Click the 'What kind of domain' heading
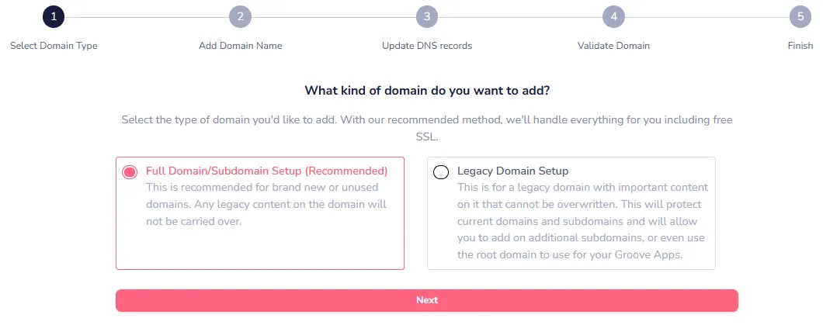The height and width of the screenshot is (325, 823). click(x=427, y=91)
